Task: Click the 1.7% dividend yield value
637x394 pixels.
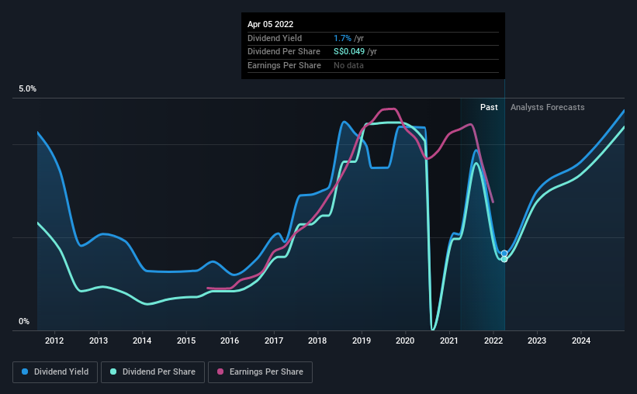Action: 342,38
